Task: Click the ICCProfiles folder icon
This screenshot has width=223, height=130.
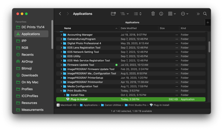Action: (x=18, y=96)
